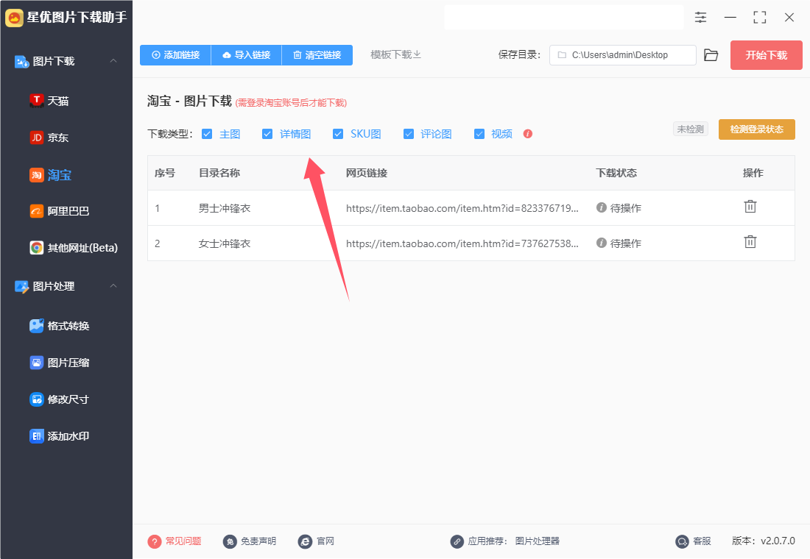Click the 其他网址(Beta) chrome icon
Image resolution: width=810 pixels, height=559 pixels.
(x=36, y=248)
